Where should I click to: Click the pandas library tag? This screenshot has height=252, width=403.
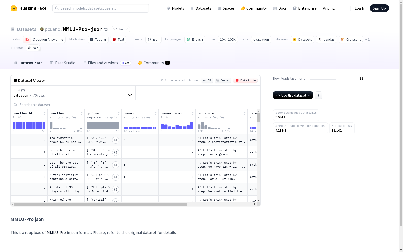click(326, 39)
